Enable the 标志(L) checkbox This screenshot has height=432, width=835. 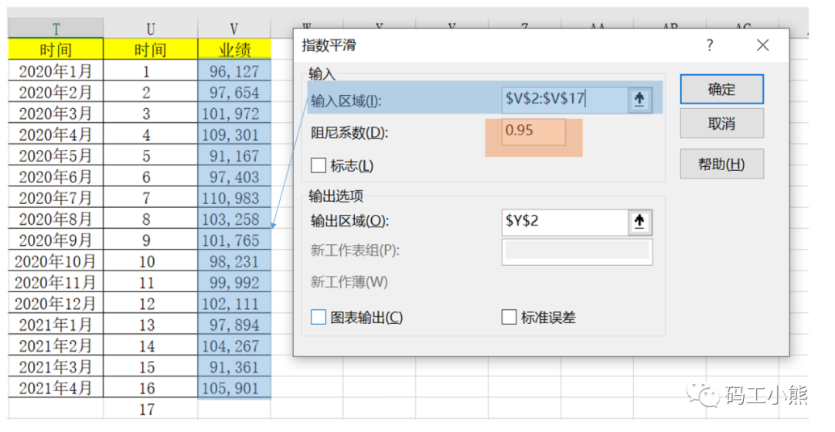[x=319, y=165]
